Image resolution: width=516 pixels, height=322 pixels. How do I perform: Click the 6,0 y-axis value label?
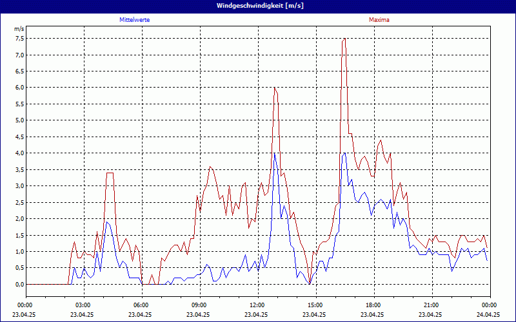point(19,88)
